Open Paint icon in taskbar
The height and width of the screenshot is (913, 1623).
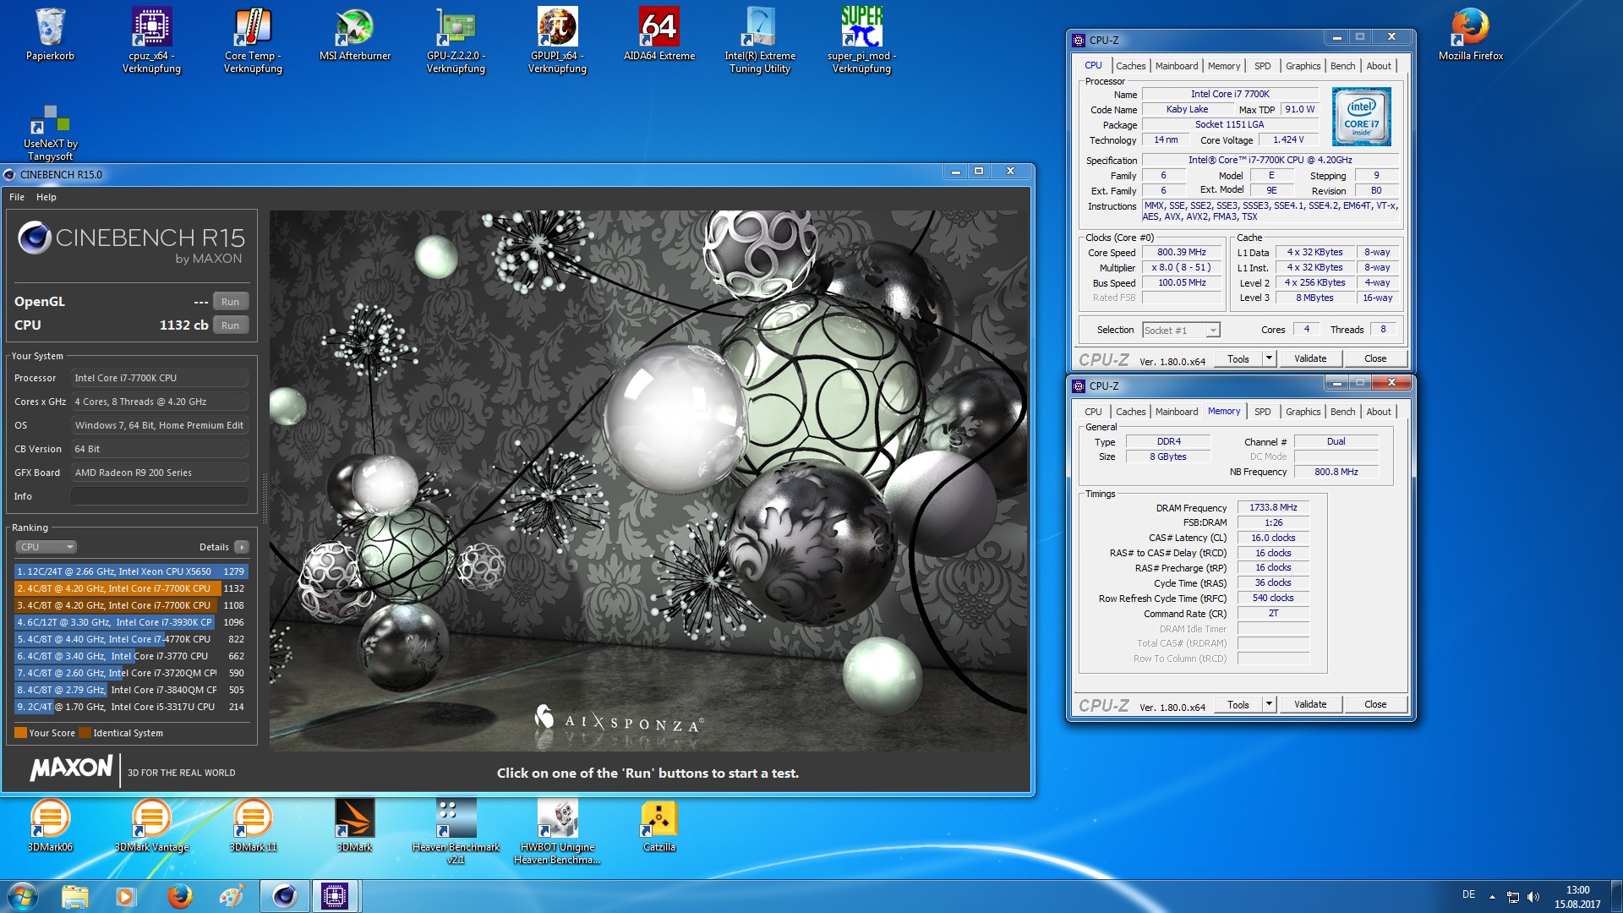[x=231, y=896]
